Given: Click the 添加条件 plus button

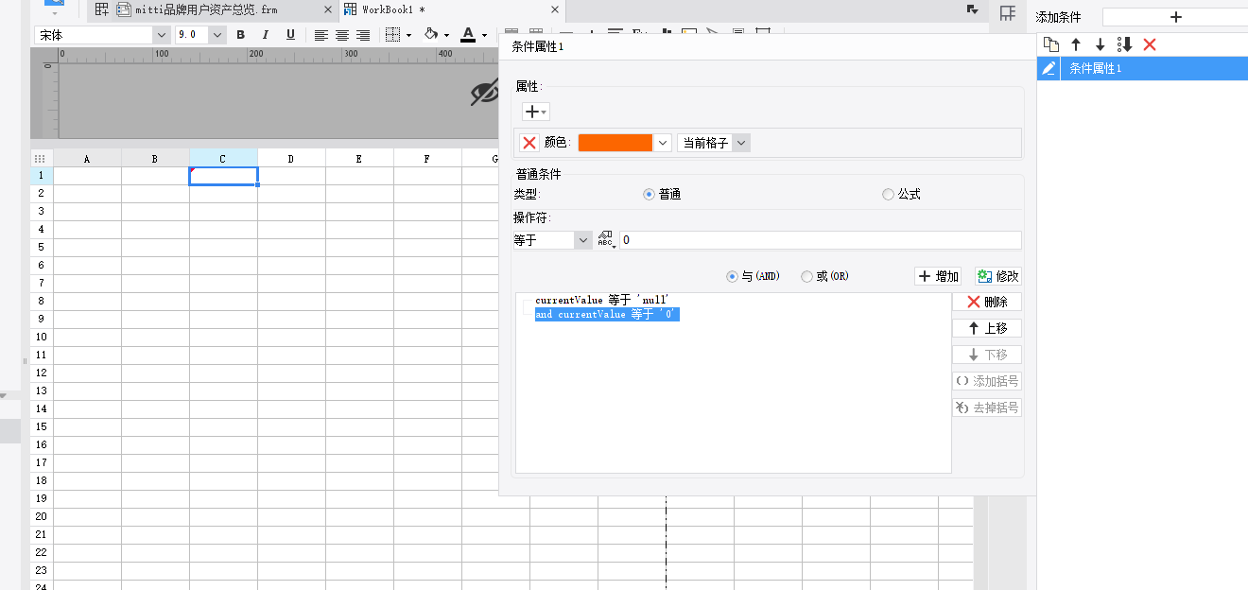Looking at the screenshot, I should coord(1175,17).
